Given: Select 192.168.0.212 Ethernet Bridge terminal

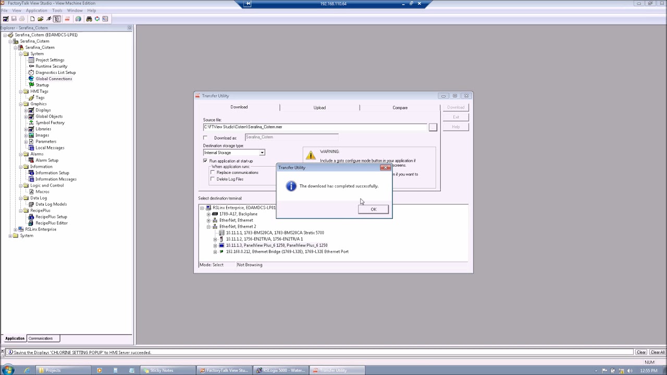Looking at the screenshot, I should (287, 252).
